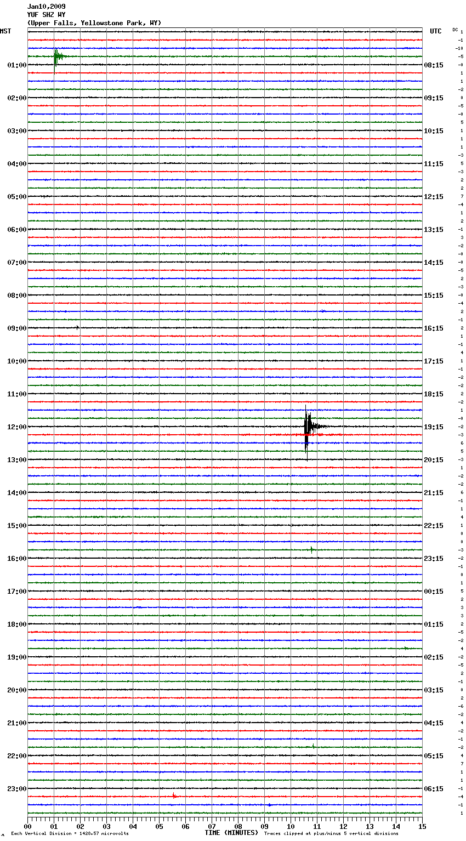The width and height of the screenshot is (466, 841).
Task: Click the small red spike below 23:00 row
Action: pos(174,795)
